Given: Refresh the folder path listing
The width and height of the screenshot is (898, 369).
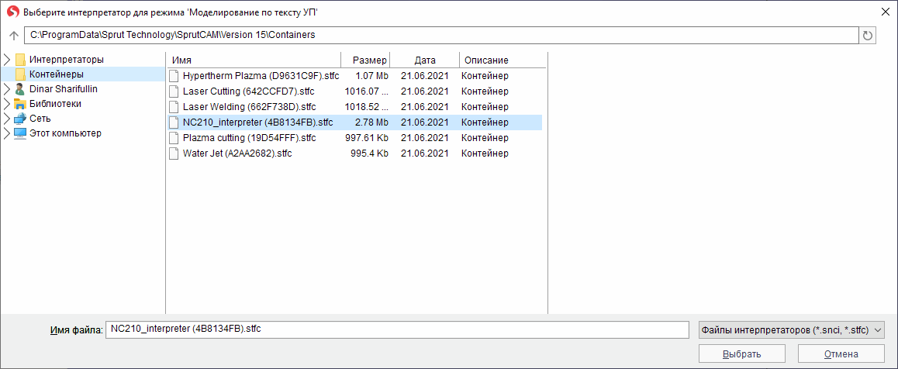Looking at the screenshot, I should pos(867,35).
